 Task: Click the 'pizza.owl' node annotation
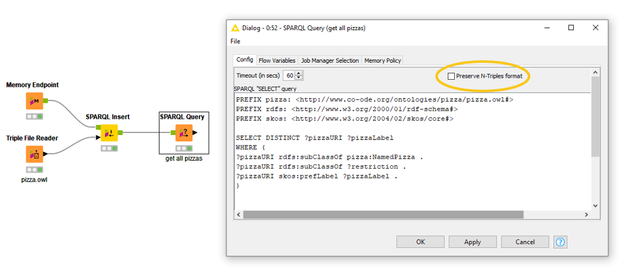34,180
